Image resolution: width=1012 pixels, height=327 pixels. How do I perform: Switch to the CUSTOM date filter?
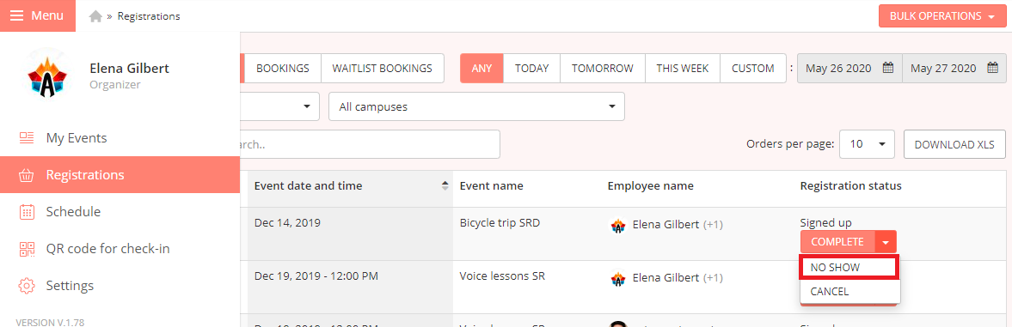coord(752,69)
